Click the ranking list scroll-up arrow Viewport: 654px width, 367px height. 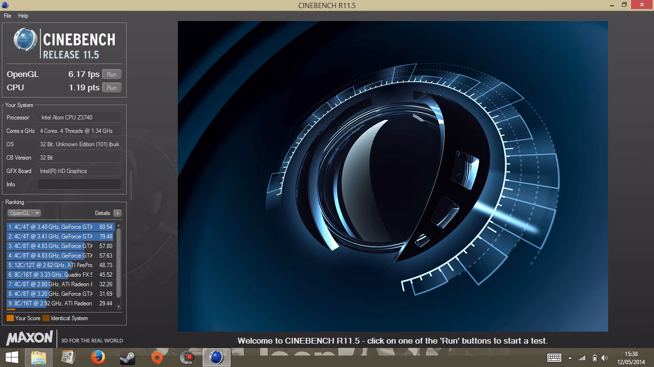coord(119,226)
